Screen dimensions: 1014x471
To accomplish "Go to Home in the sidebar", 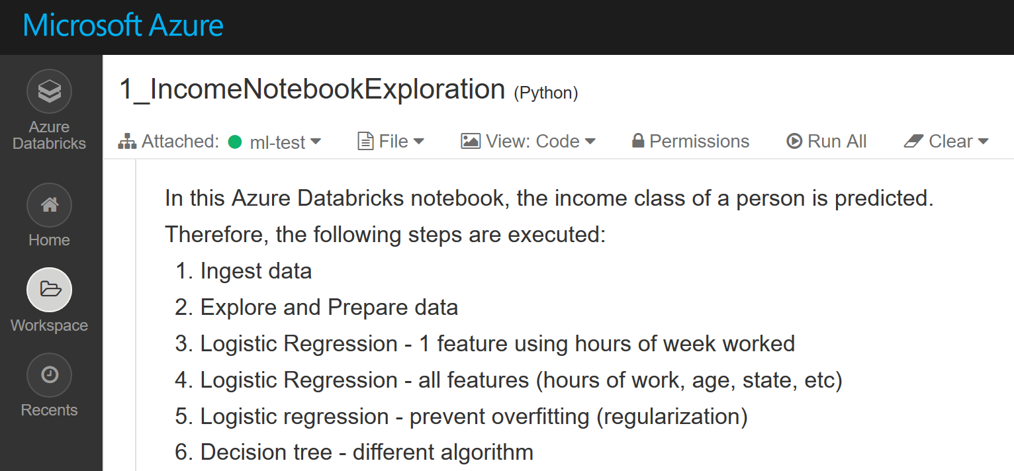I will tap(49, 206).
